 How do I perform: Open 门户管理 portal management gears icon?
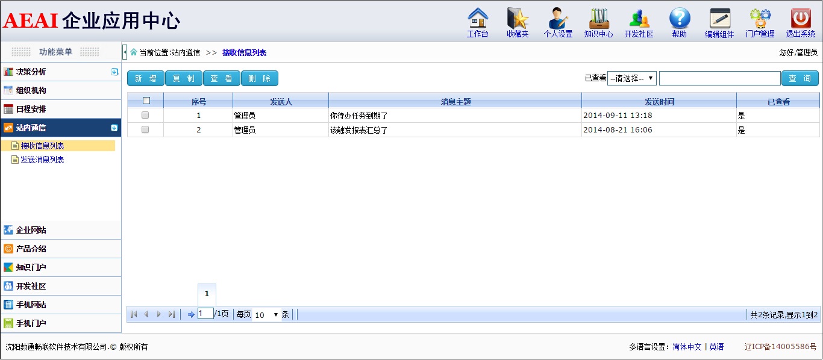[x=760, y=19]
